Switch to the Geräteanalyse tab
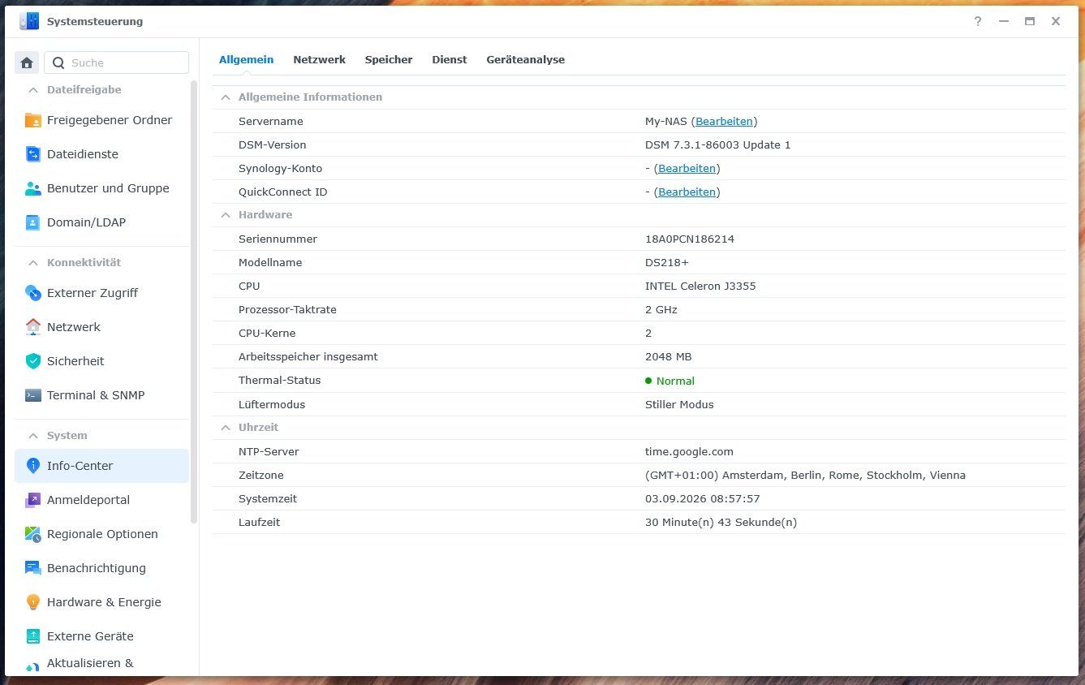 (526, 60)
